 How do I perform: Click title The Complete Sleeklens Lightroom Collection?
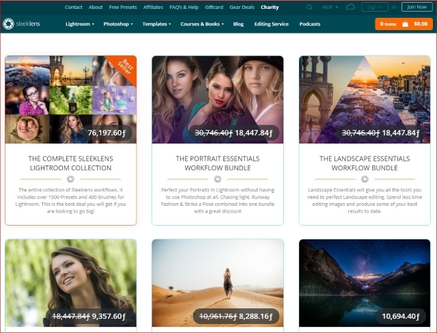[71, 163]
